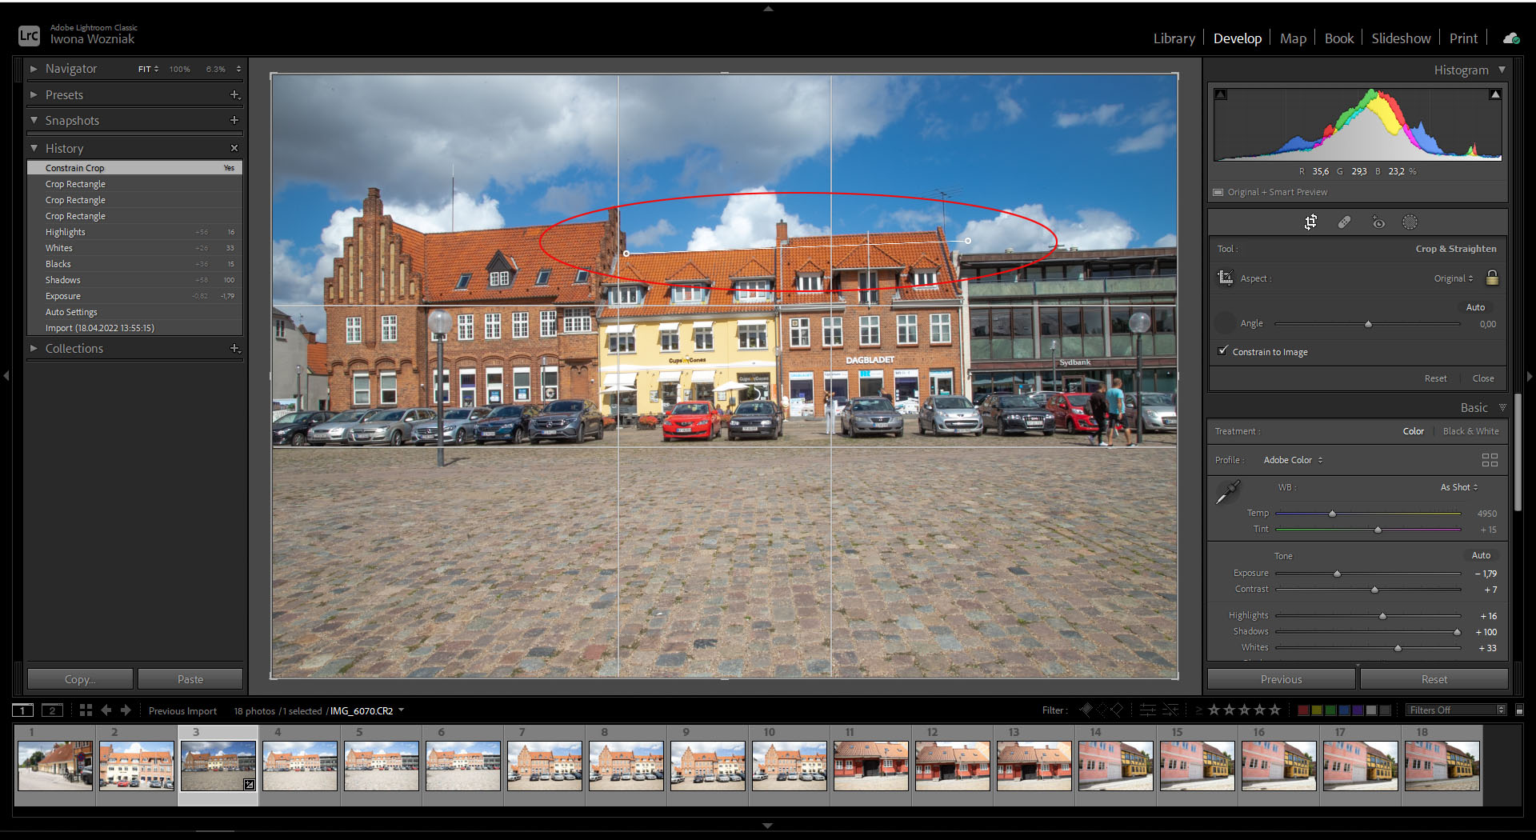Select the Crop Overlay tool icon
1536x840 pixels.
tap(1310, 222)
